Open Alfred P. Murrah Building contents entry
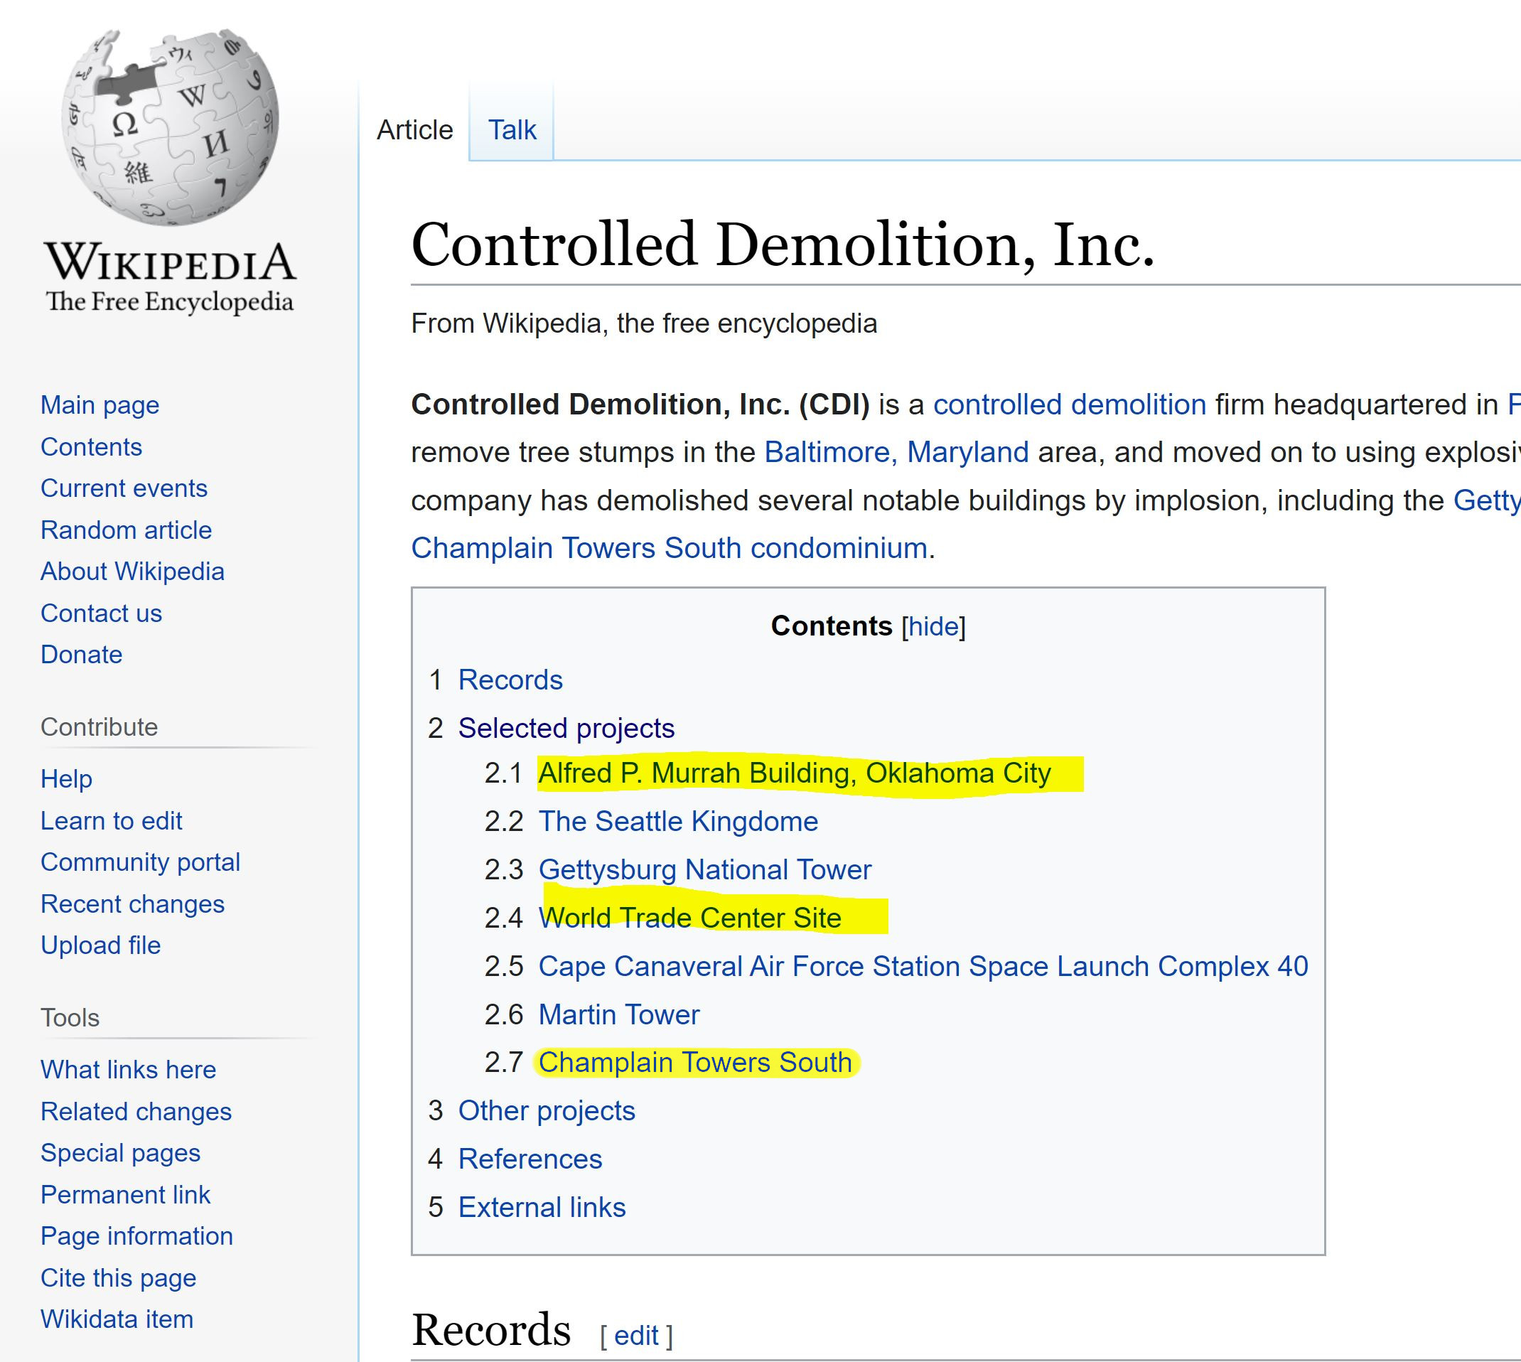 795,773
